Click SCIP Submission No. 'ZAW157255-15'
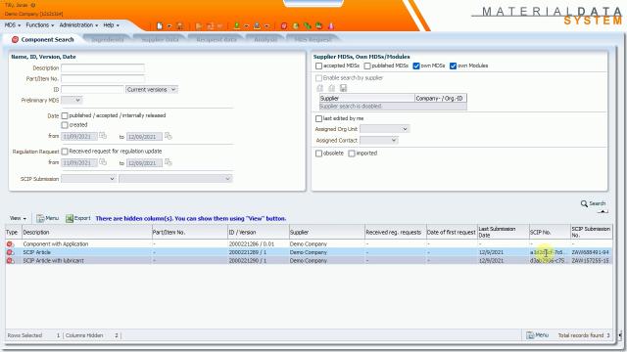 [x=590, y=261]
